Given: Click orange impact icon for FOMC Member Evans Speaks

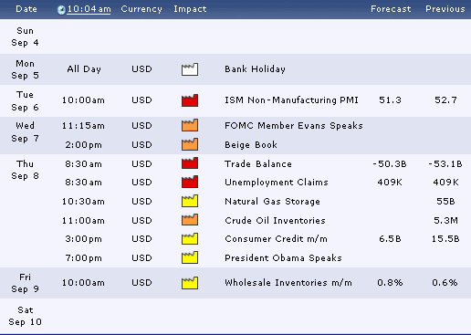Looking at the screenshot, I should point(190,125).
